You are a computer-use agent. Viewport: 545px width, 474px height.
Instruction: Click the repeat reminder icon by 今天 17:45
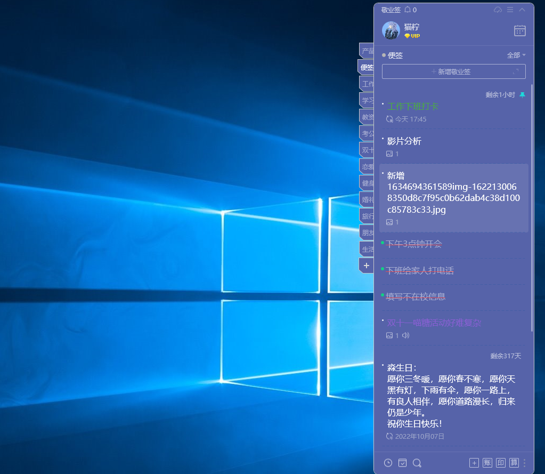click(389, 119)
